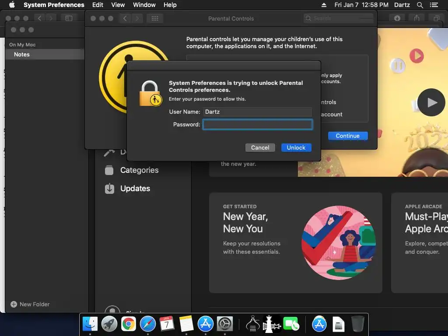Open the View menu

(118, 5)
